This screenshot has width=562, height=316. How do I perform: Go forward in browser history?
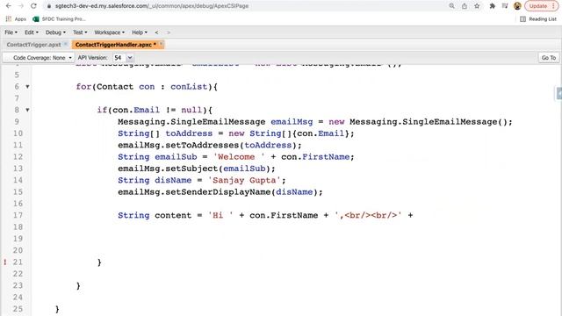(x=21, y=6)
